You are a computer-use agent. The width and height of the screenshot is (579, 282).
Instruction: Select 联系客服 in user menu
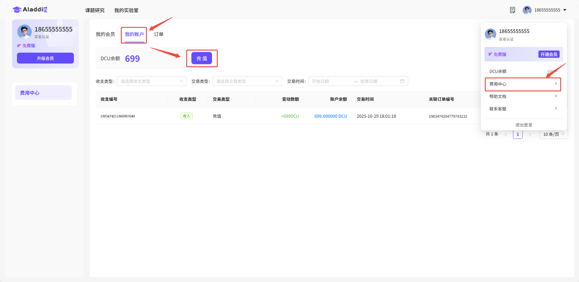(523, 109)
